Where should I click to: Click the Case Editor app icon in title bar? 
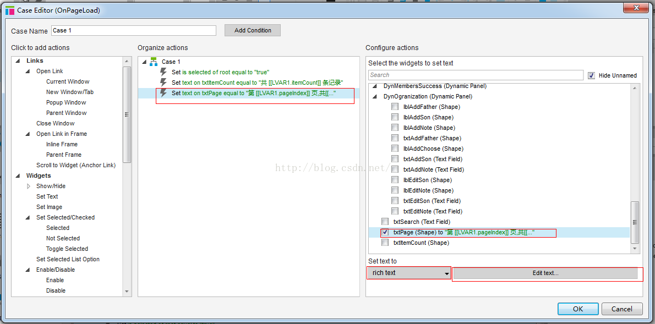pos(9,10)
